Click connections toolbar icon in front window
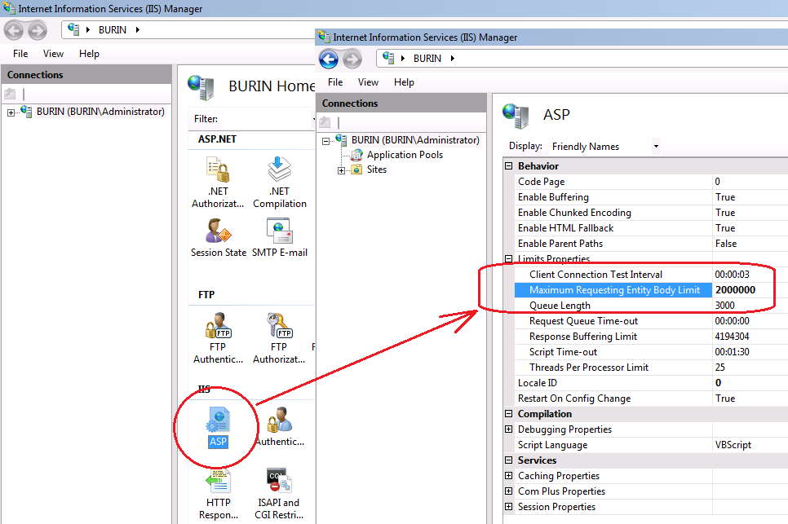Screen dimensions: 788x524 pos(325,122)
